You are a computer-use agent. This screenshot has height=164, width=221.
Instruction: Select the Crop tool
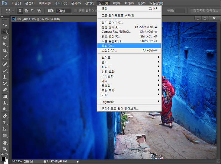pyautogui.click(x=4, y=51)
